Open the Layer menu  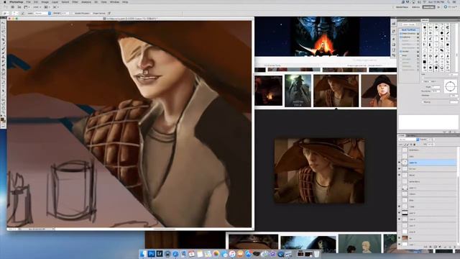coord(55,2)
